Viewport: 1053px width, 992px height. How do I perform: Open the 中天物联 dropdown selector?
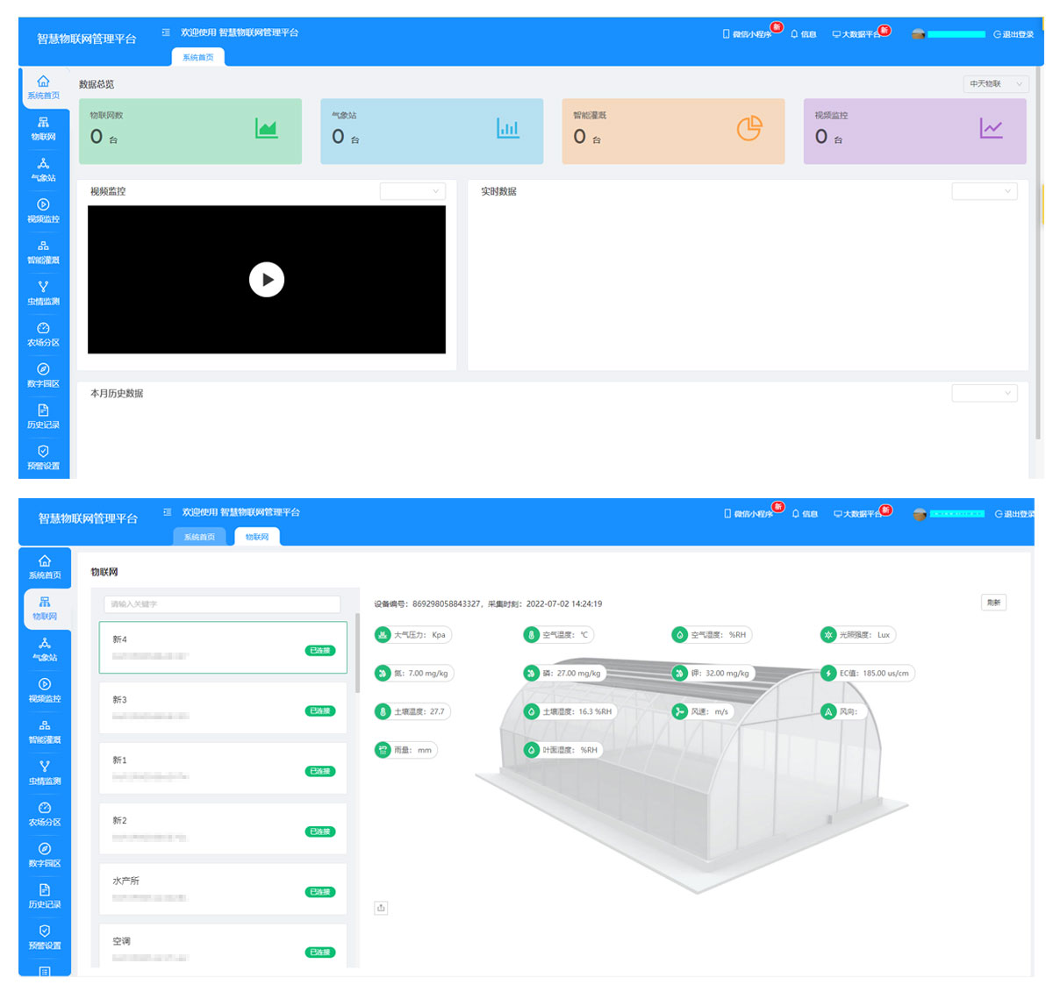coord(995,84)
